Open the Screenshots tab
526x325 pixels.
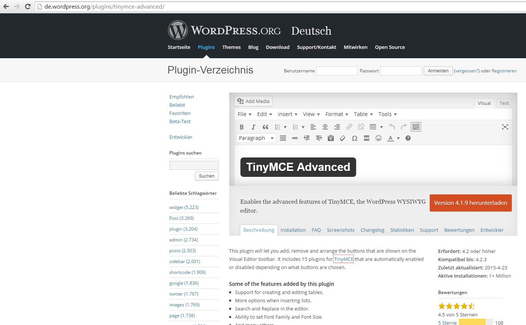[340, 230]
